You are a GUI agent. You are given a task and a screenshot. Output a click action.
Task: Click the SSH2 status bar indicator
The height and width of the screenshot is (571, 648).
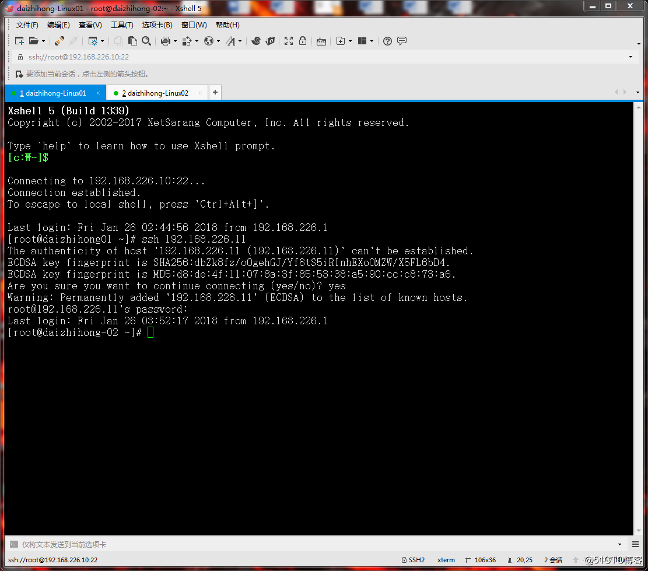point(413,560)
